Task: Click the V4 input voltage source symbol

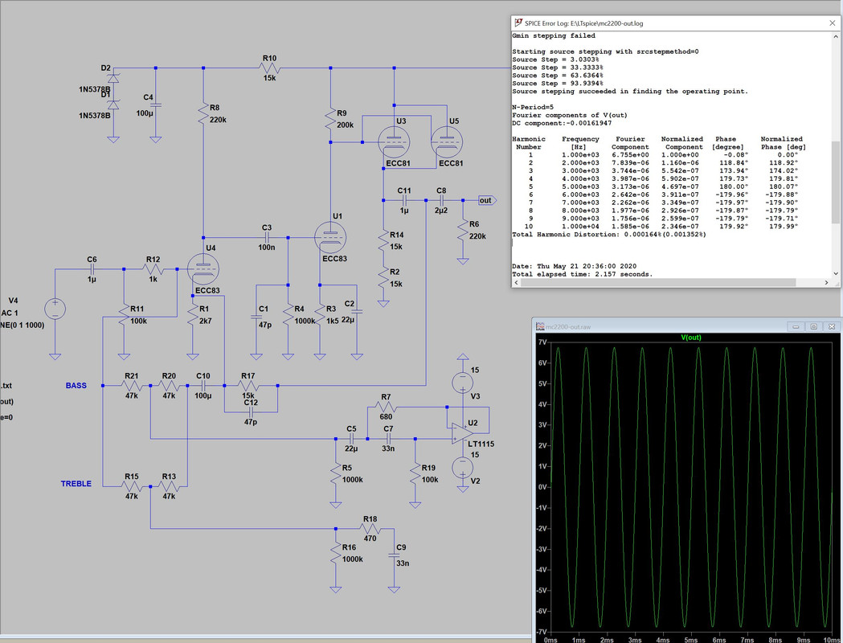Action: coord(55,309)
